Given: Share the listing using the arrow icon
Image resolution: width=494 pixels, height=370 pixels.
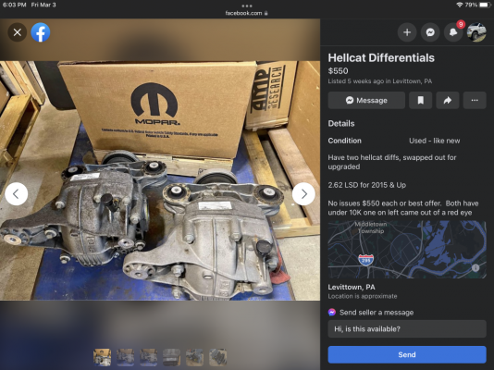Looking at the screenshot, I should pos(448,101).
